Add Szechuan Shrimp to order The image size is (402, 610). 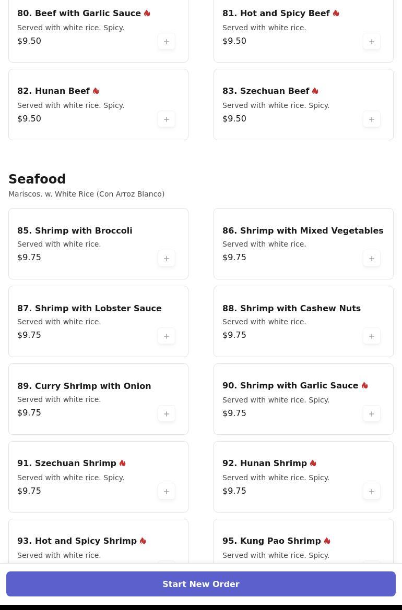pos(167,492)
